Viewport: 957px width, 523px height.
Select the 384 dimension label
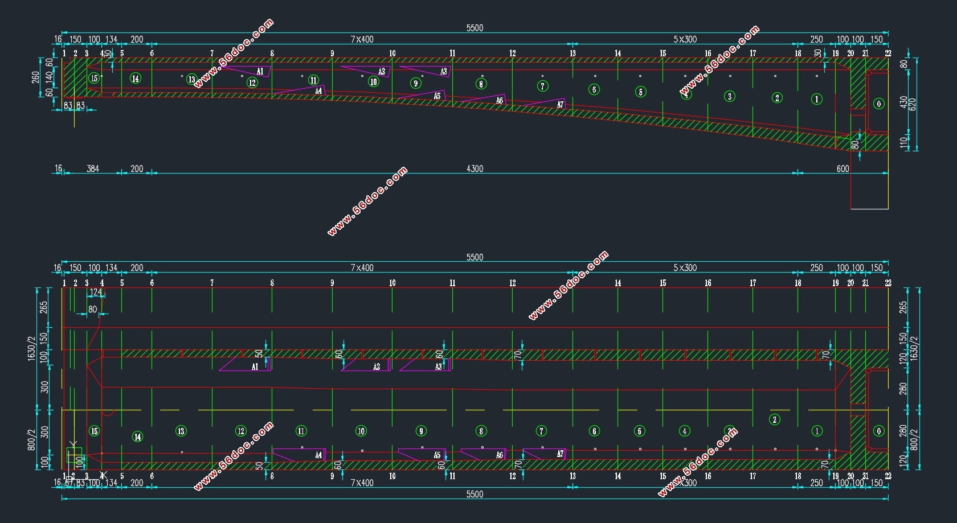click(92, 168)
